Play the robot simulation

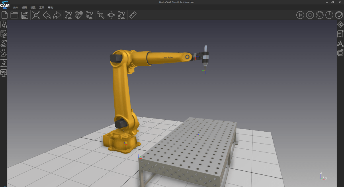click(300, 15)
